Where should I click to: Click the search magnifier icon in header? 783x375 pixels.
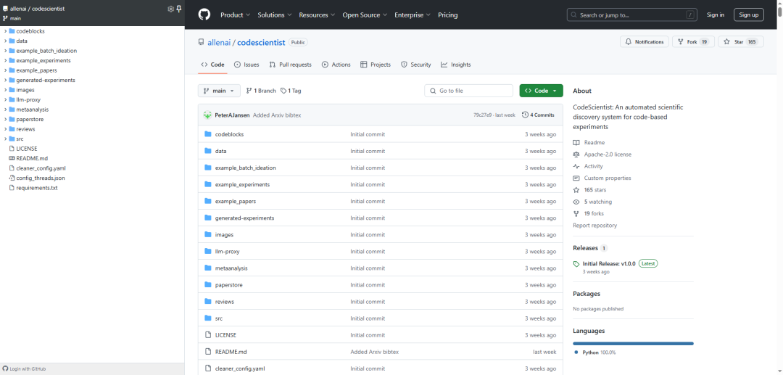click(575, 15)
